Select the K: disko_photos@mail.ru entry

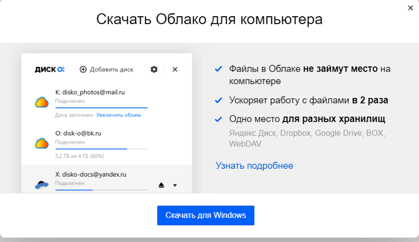pos(90,93)
